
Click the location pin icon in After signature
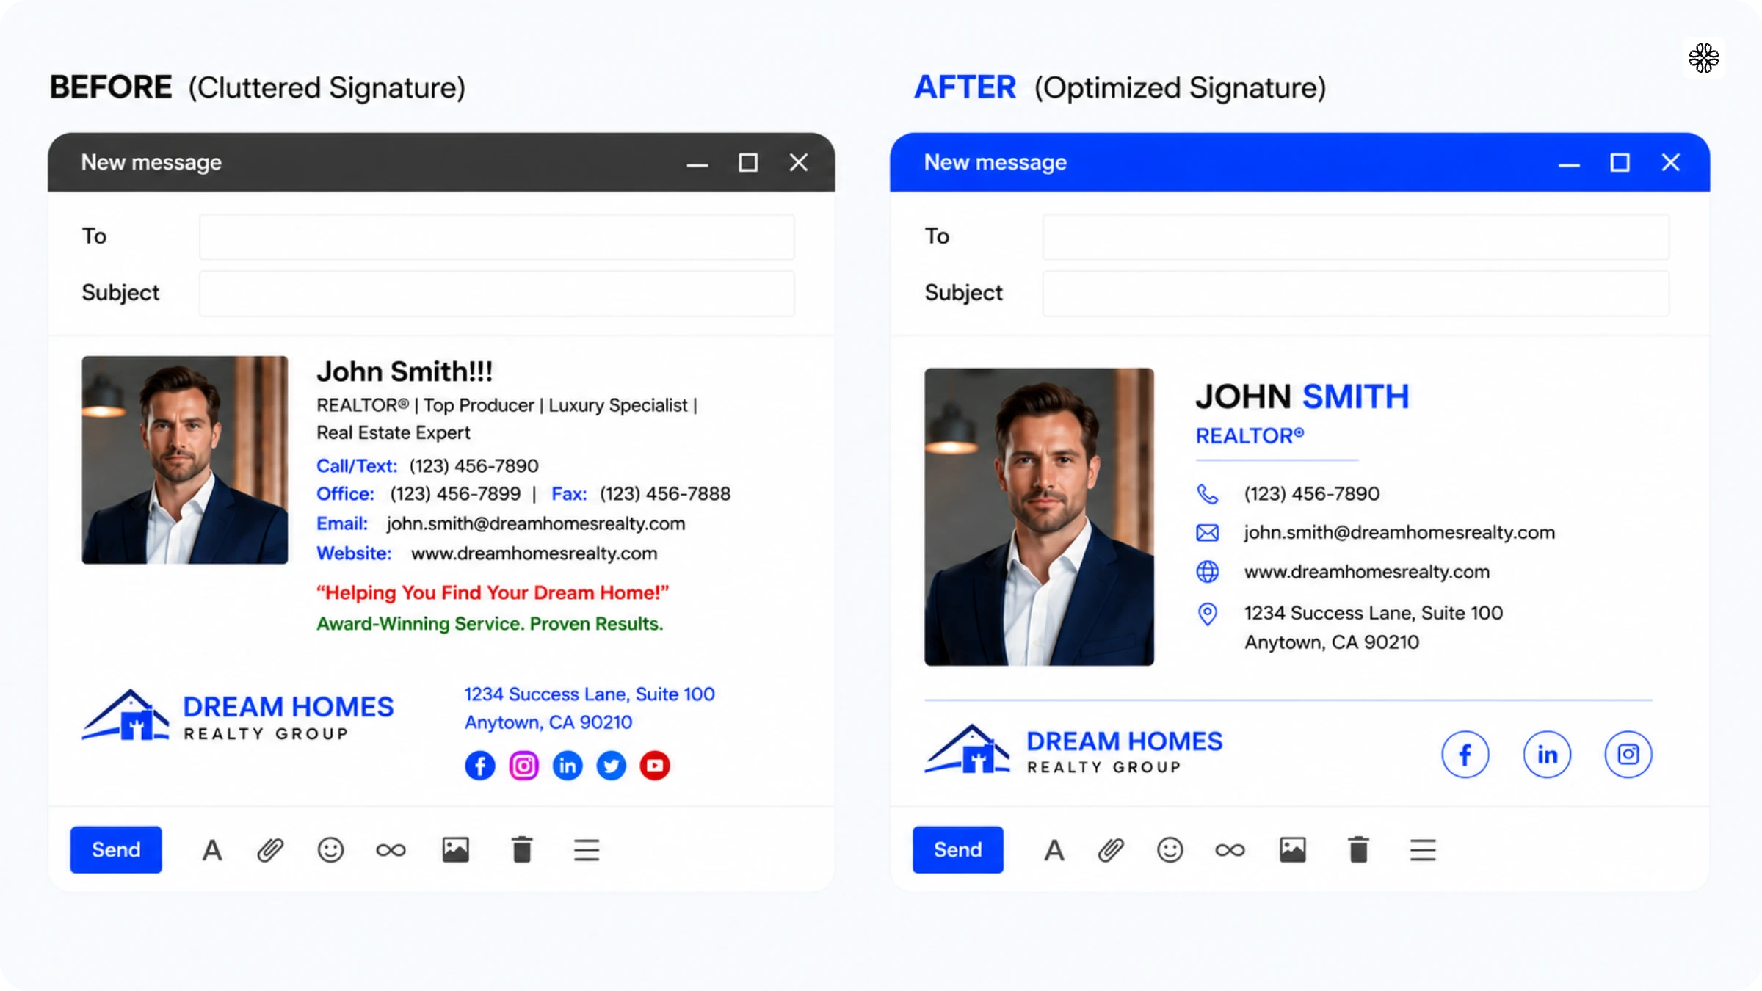[1208, 614]
